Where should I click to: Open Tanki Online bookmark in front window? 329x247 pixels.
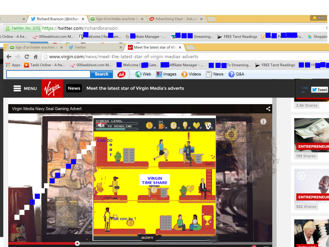click(x=44, y=65)
